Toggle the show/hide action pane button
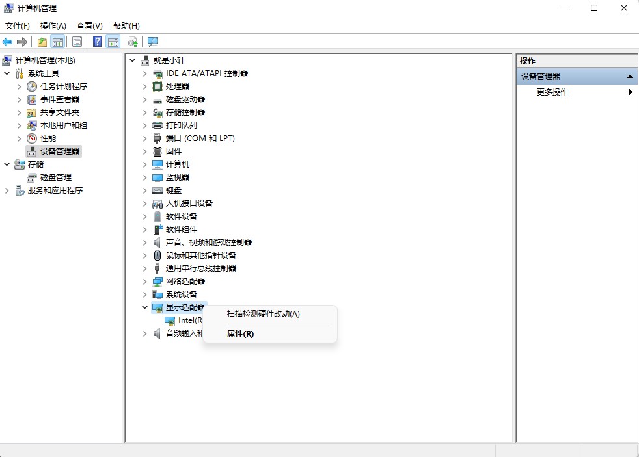 pos(113,42)
